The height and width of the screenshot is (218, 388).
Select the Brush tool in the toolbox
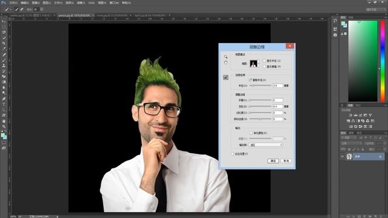4,61
